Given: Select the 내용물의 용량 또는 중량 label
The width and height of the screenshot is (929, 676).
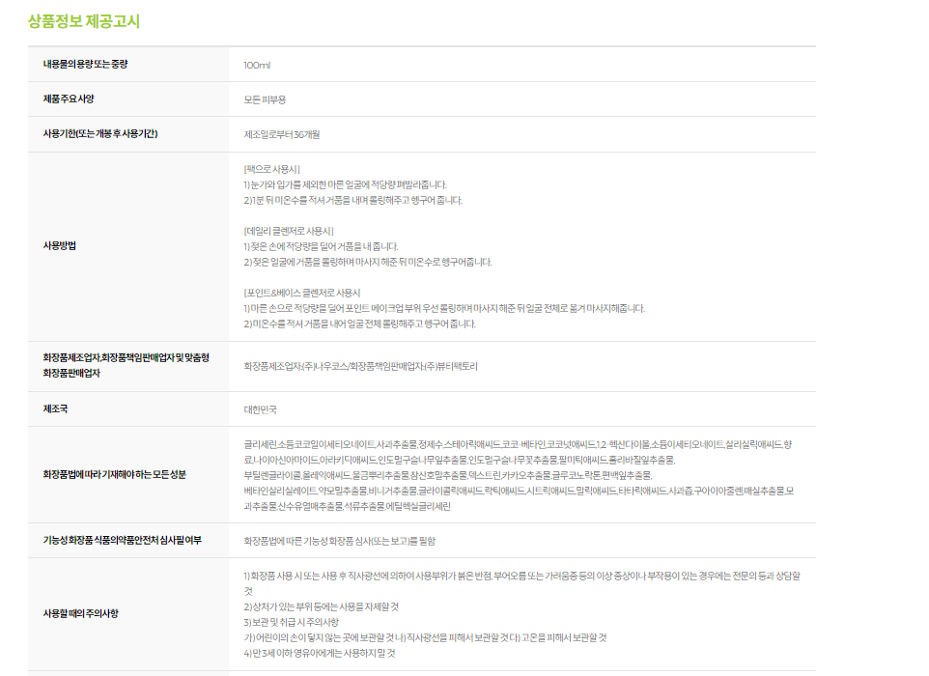Looking at the screenshot, I should tap(85, 64).
